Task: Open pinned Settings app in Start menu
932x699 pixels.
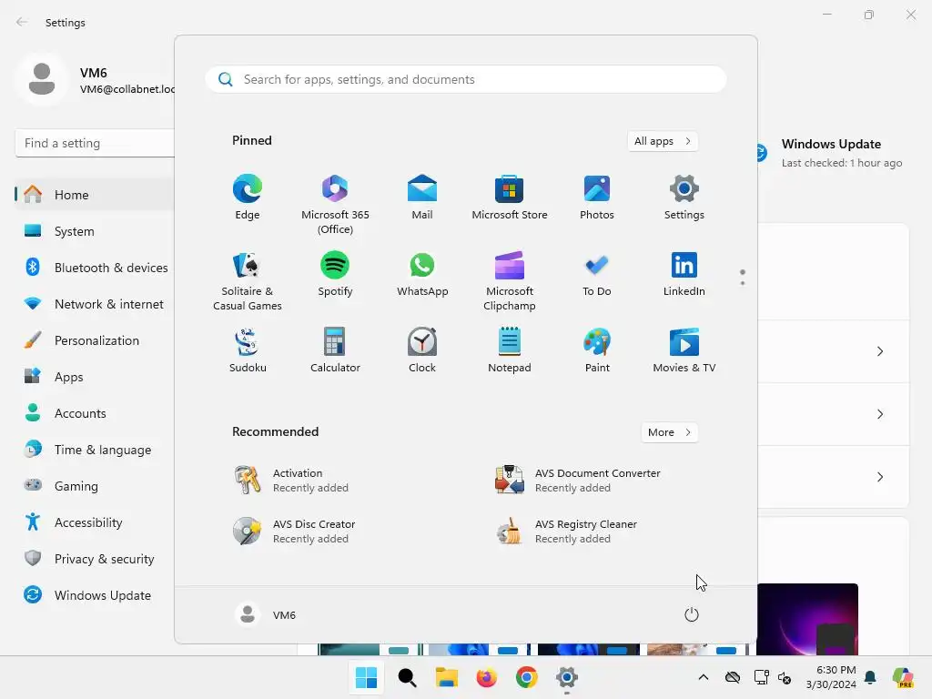Action: coord(684,197)
